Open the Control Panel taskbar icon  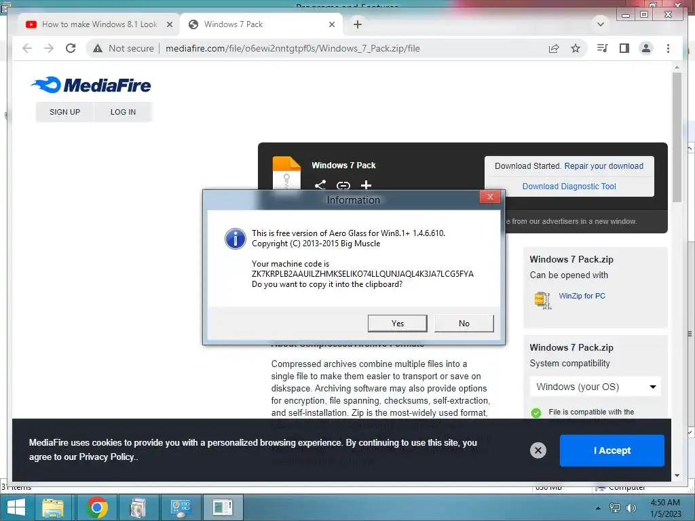tap(181, 507)
